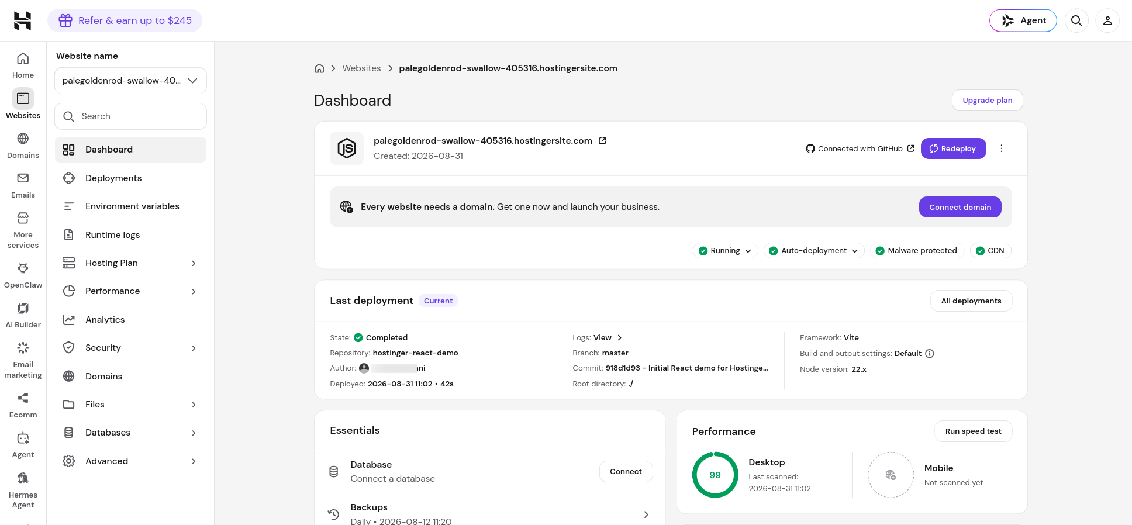Image resolution: width=1132 pixels, height=525 pixels.
Task: Click the top-bar search magnifier icon
Action: pos(1076,20)
